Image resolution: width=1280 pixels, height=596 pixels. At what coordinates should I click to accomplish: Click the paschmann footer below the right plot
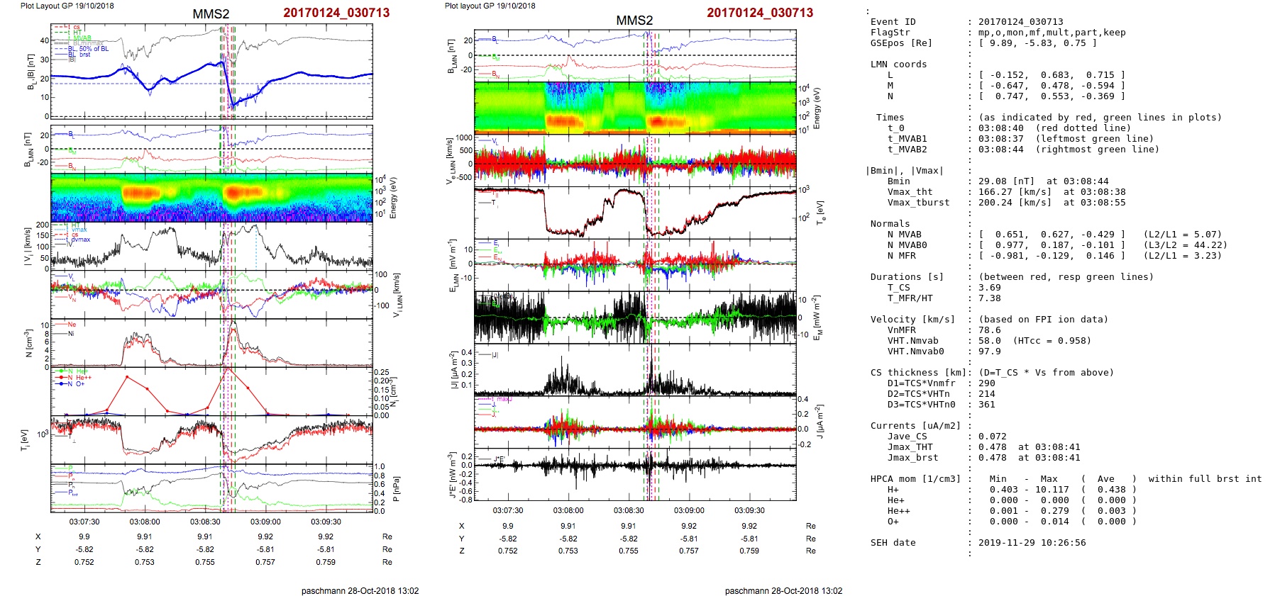pyautogui.click(x=783, y=590)
